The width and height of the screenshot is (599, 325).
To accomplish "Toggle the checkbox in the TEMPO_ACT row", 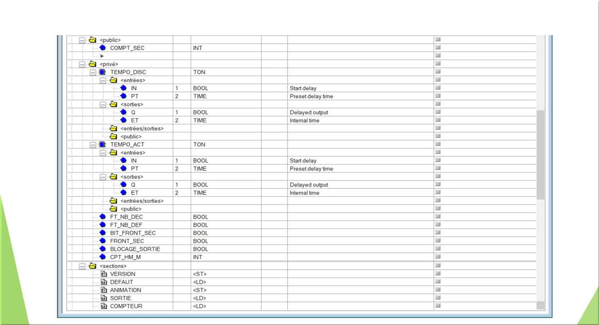I will point(438,144).
